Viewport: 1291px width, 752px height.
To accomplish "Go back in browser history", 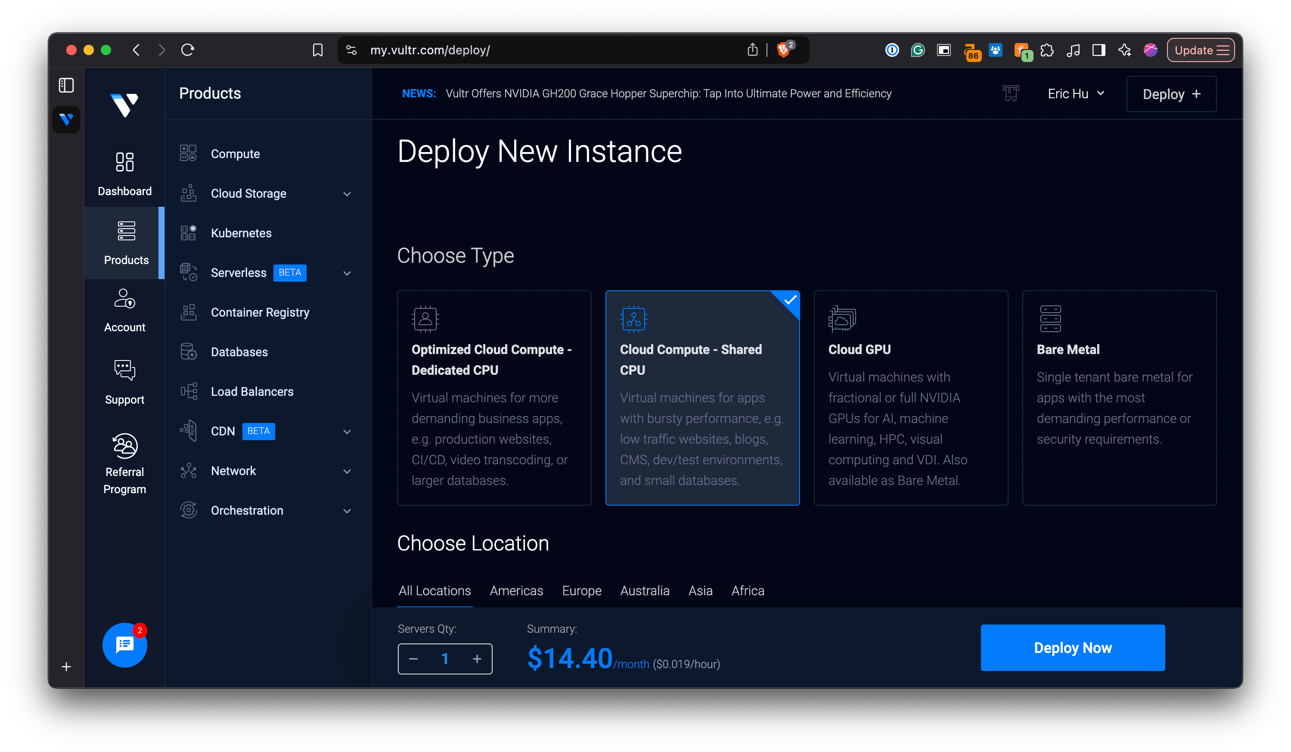I will click(136, 50).
